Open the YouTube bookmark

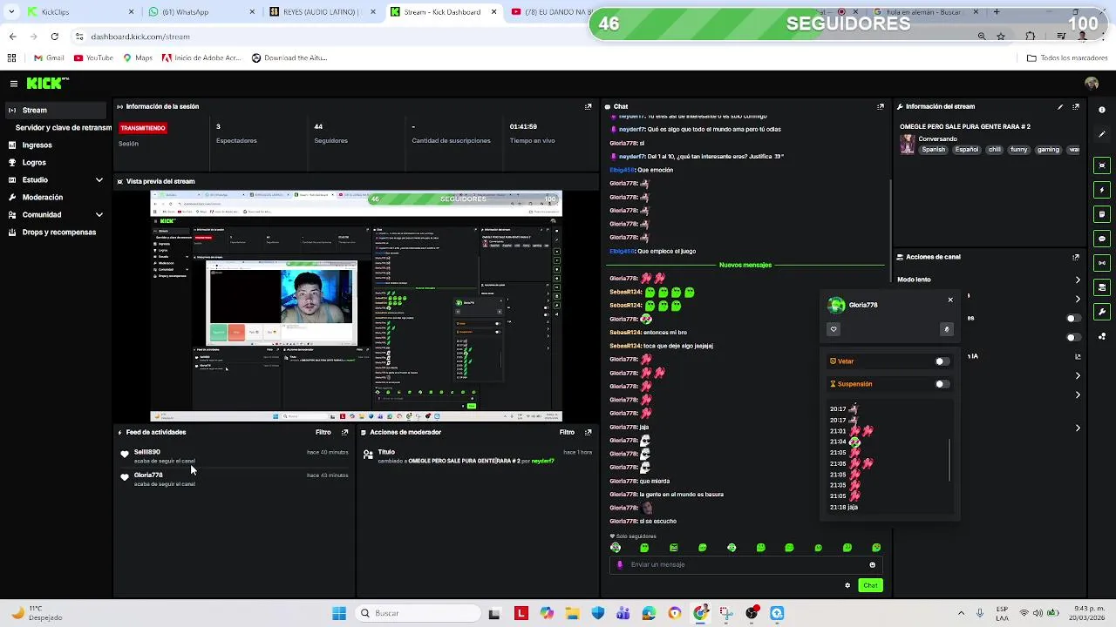click(x=93, y=58)
